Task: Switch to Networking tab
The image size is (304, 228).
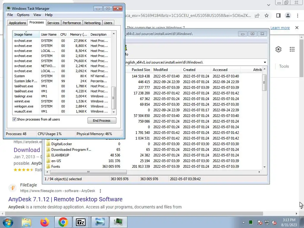Action: (x=92, y=23)
